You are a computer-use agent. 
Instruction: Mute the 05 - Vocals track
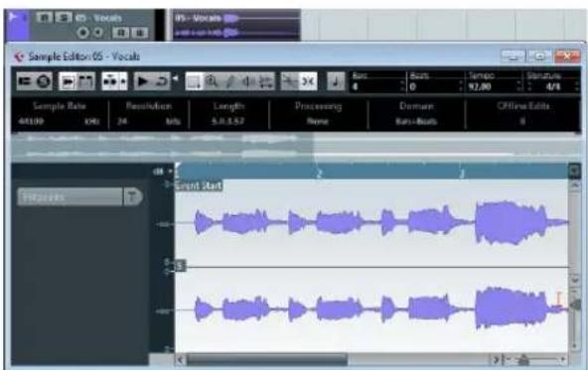point(45,17)
